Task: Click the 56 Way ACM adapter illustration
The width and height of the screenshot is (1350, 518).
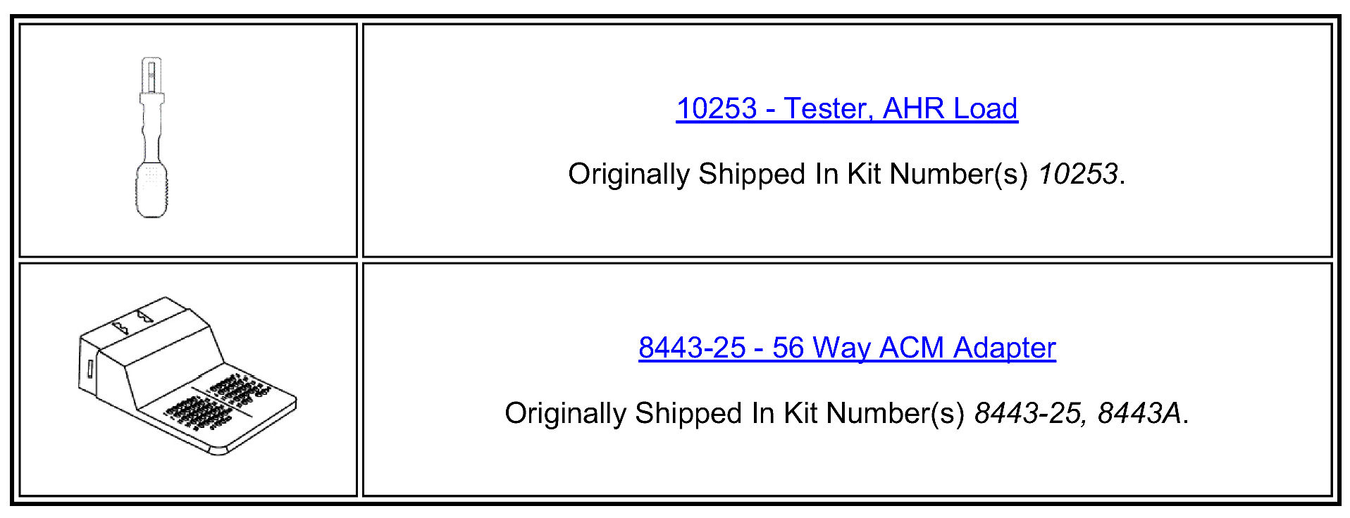Action: pos(187,376)
